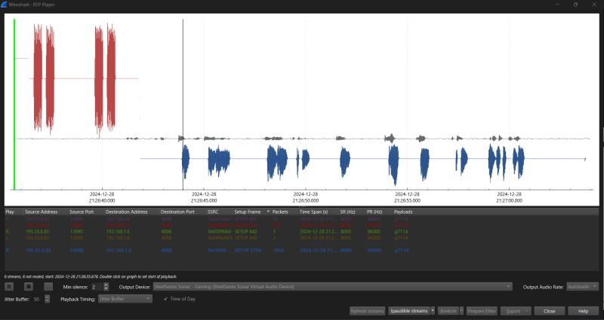Click the Inaudible streams button

click(409, 311)
